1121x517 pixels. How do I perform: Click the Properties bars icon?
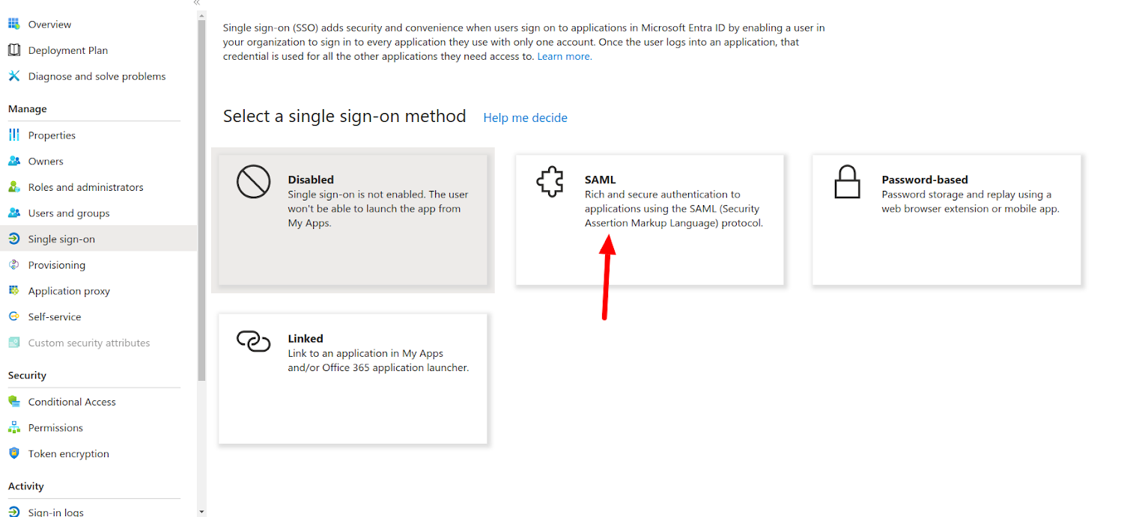click(x=13, y=135)
